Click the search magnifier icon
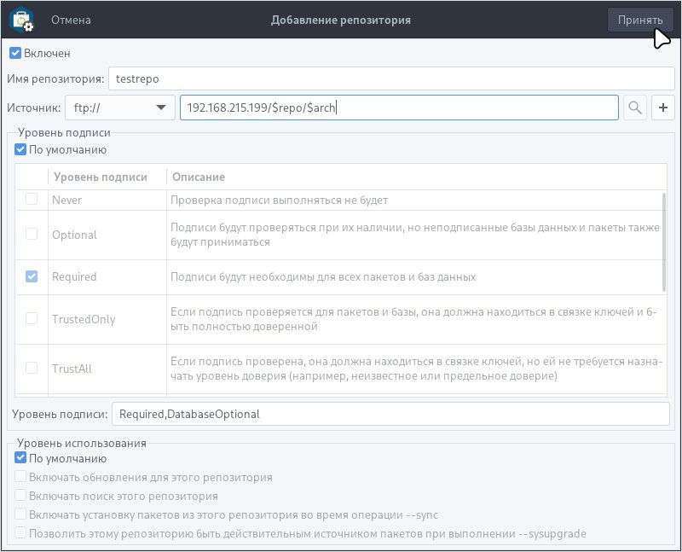682x552 pixels. [x=634, y=107]
